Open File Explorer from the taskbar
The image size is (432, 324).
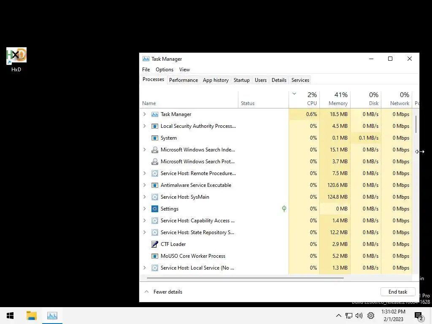[x=31, y=316]
